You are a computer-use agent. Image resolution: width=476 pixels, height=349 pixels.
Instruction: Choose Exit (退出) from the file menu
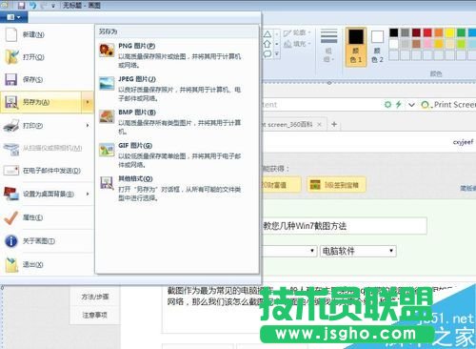click(48, 264)
